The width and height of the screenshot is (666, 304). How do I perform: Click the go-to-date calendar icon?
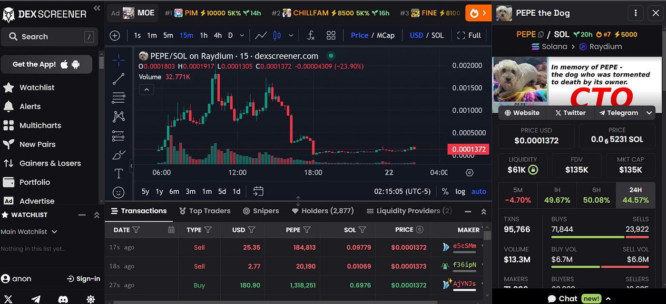[258, 191]
